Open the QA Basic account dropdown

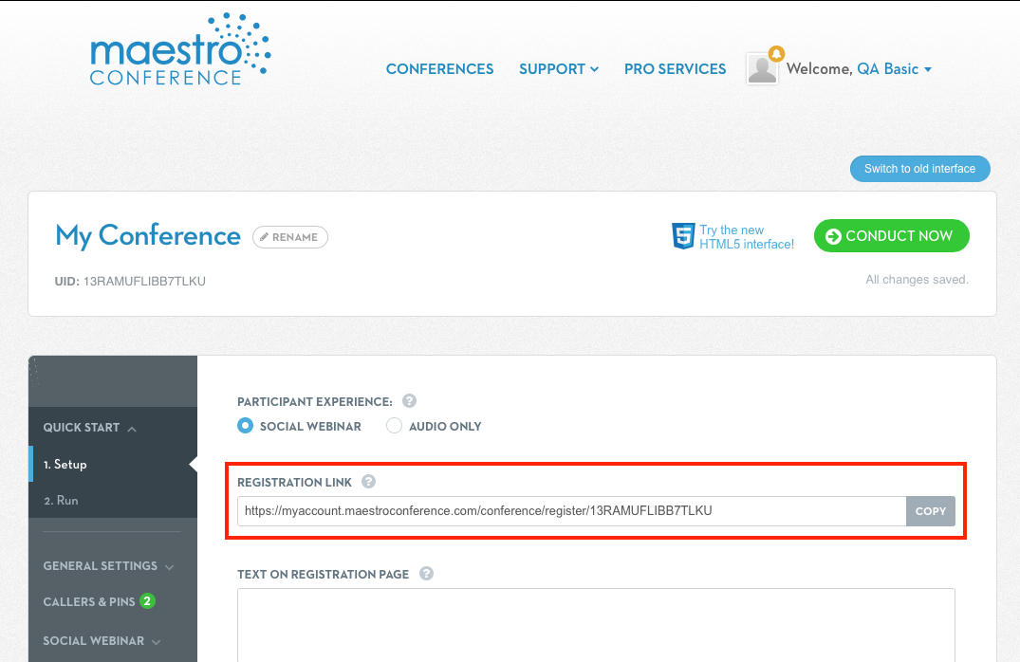pyautogui.click(x=894, y=69)
